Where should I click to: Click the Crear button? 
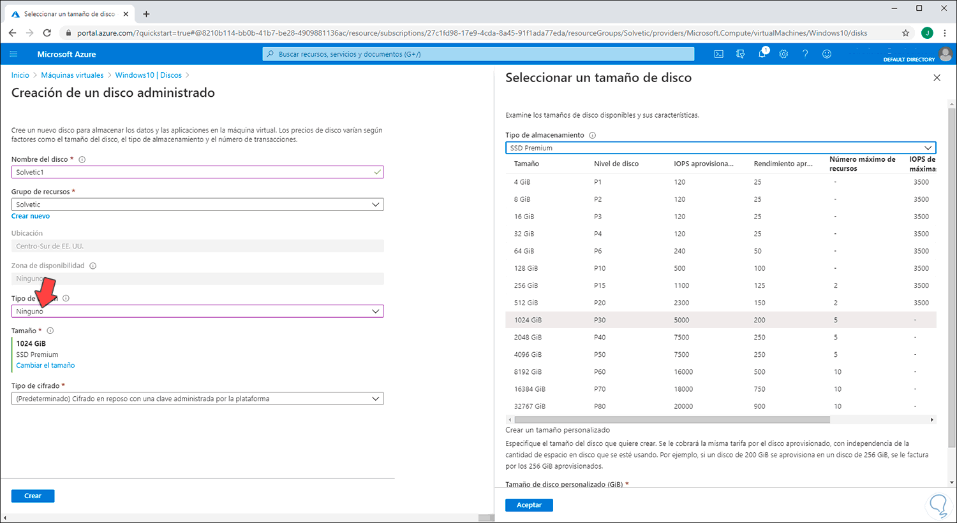33,496
